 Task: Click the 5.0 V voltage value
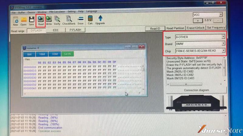click(208, 20)
